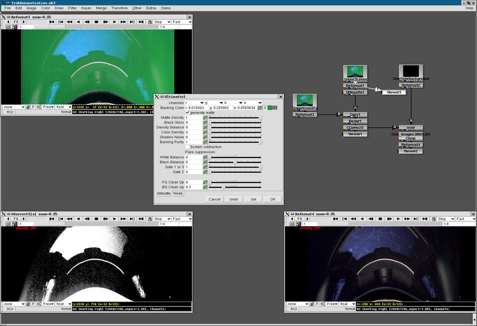
Task: Open the animation curve icon for Matte Density
Action: coord(205,117)
